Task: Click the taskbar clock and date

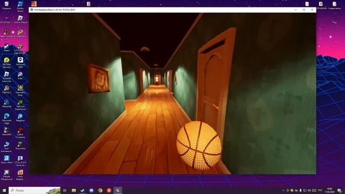Action: pyautogui.click(x=329, y=190)
